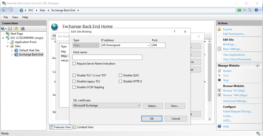Open Advanced Settings... link
The width and height of the screenshot is (263, 136).
pyautogui.click(x=236, y=101)
